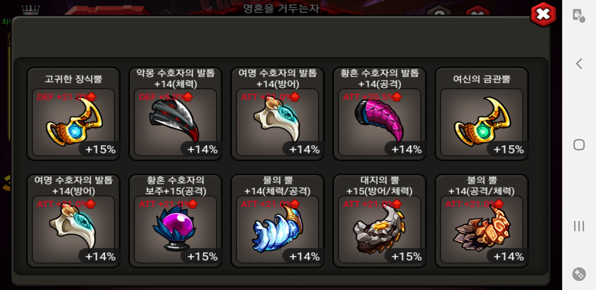Open the game tools controller icon
The height and width of the screenshot is (290, 596).
click(x=579, y=274)
